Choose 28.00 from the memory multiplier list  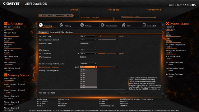click(x=88, y=82)
